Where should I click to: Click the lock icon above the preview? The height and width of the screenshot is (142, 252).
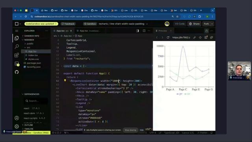click(x=206, y=31)
